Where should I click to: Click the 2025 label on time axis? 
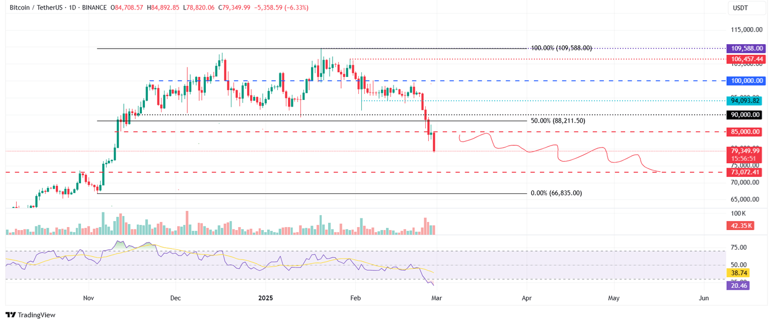click(265, 298)
